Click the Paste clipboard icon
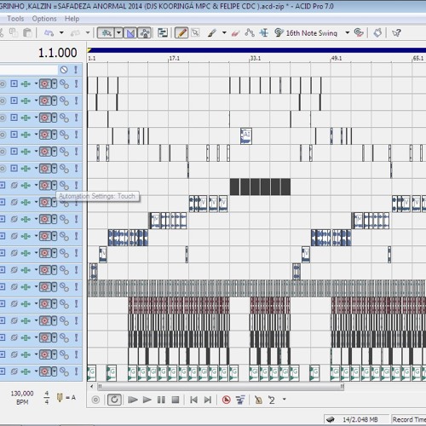This screenshot has width=426, height=426. tap(27, 33)
